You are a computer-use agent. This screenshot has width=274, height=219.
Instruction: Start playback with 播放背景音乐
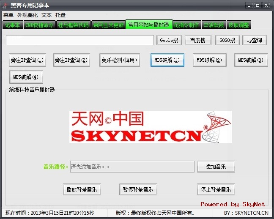pyautogui.click(x=82, y=189)
